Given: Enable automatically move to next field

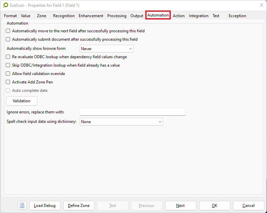Looking at the screenshot, I should coord(8,31).
